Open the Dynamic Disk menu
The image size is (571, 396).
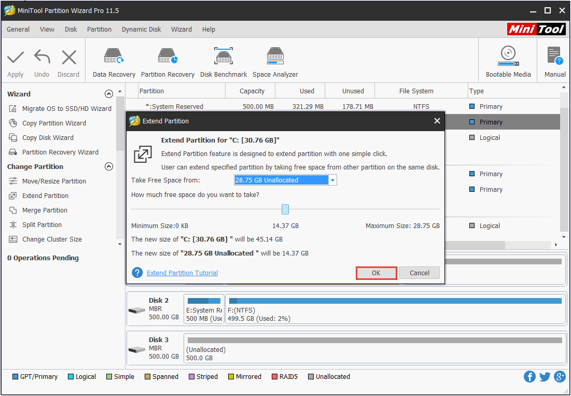point(141,30)
